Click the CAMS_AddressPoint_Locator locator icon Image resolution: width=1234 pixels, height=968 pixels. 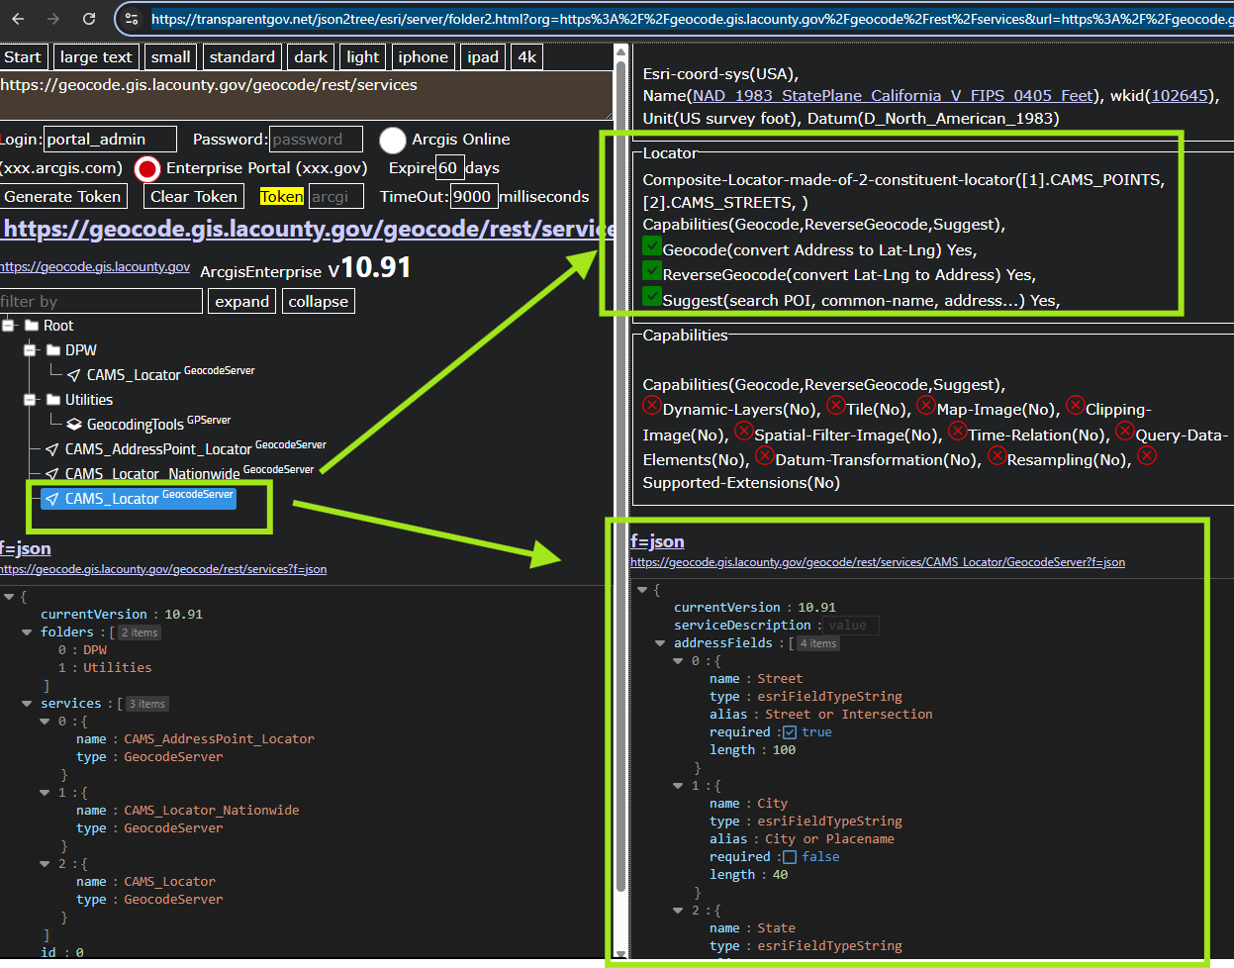click(52, 449)
